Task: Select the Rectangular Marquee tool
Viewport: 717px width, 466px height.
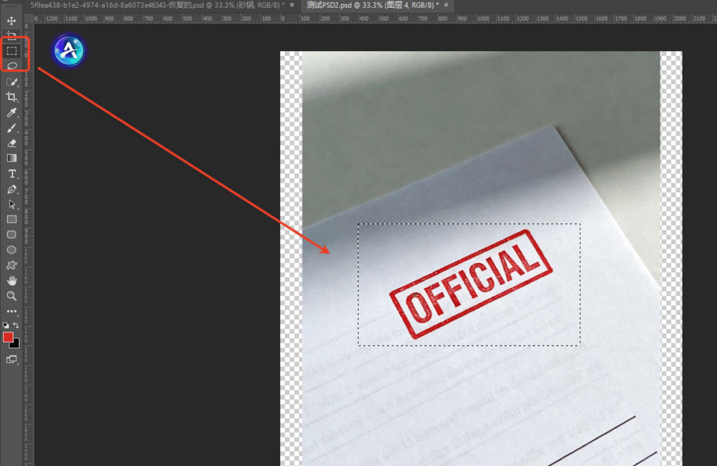Action: click(11, 51)
